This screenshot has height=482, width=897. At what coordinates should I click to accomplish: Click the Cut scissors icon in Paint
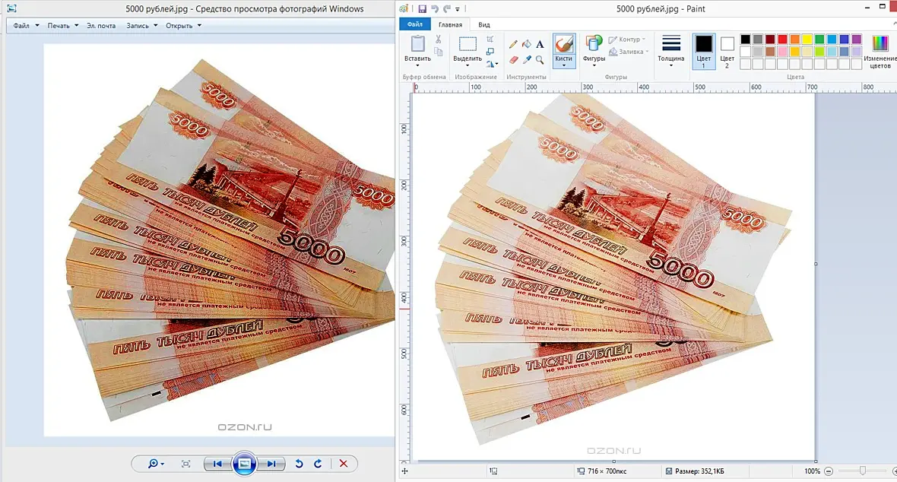tap(438, 40)
